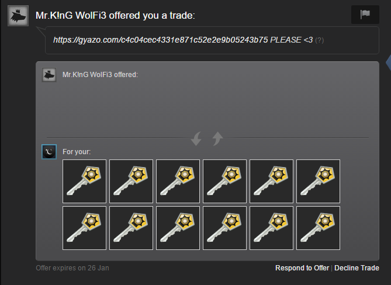The width and height of the screenshot is (391, 285).
Task: Click the Mr.K!nG WolFi3 offered you a trade heading
Action: click(x=115, y=15)
